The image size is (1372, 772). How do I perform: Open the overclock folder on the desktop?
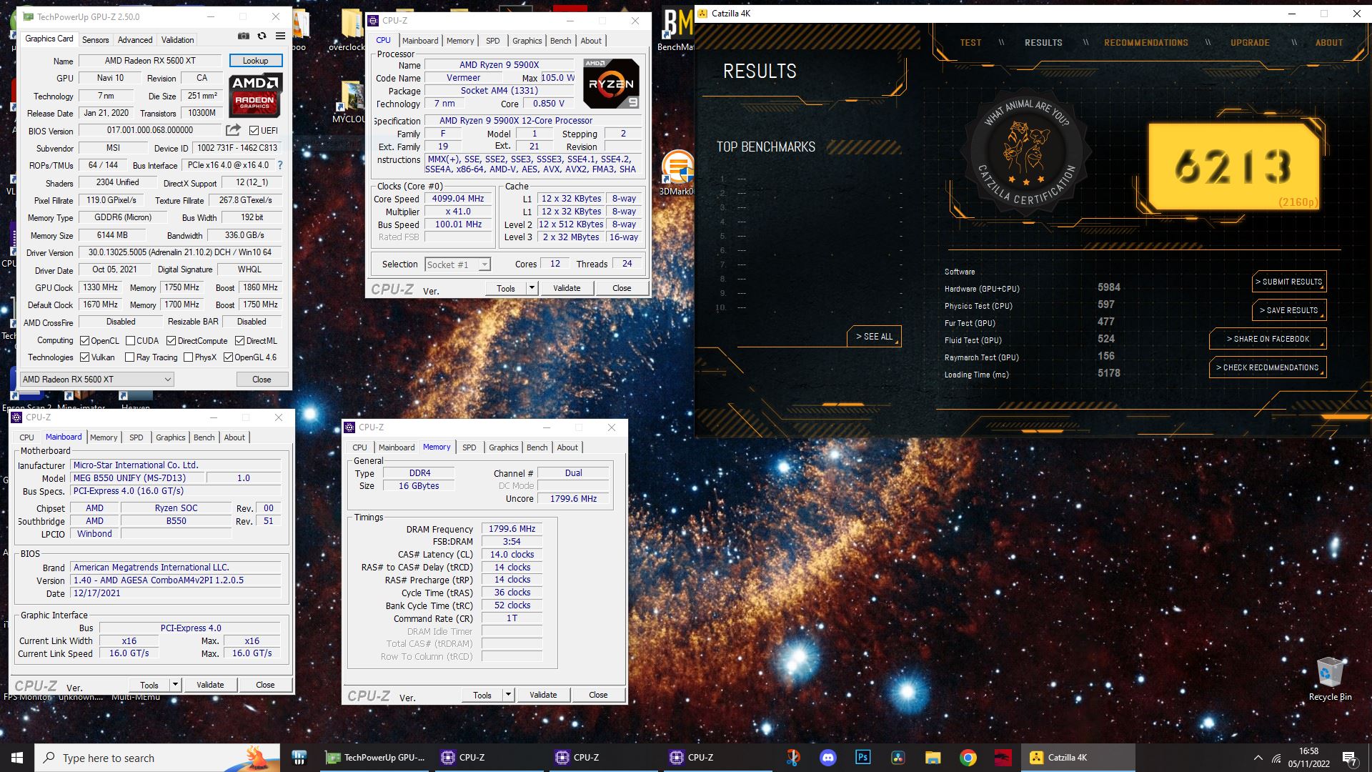[349, 30]
